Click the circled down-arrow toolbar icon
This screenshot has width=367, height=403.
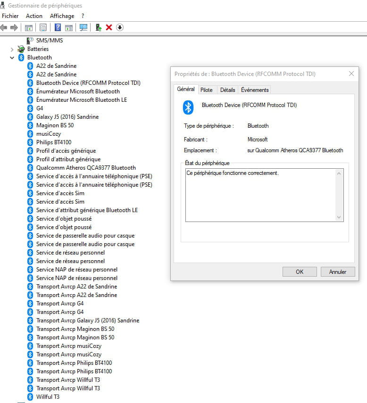(120, 27)
